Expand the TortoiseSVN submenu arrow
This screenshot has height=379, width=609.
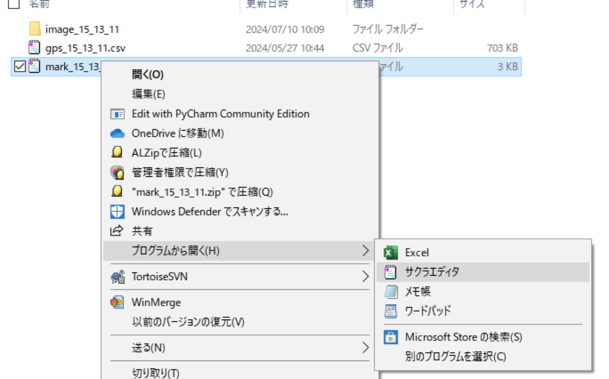click(365, 277)
